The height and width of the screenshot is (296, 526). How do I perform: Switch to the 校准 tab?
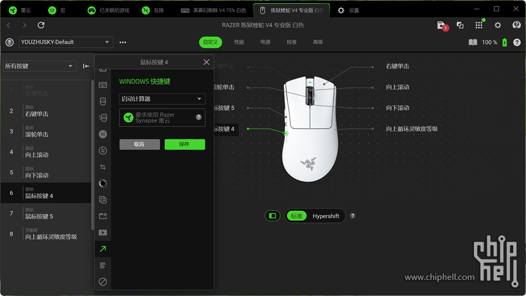coord(291,42)
